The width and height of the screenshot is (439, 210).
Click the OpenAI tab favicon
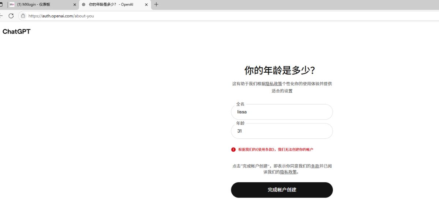83,4
